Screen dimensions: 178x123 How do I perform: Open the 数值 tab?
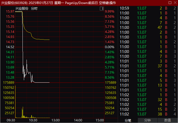point(168,120)
